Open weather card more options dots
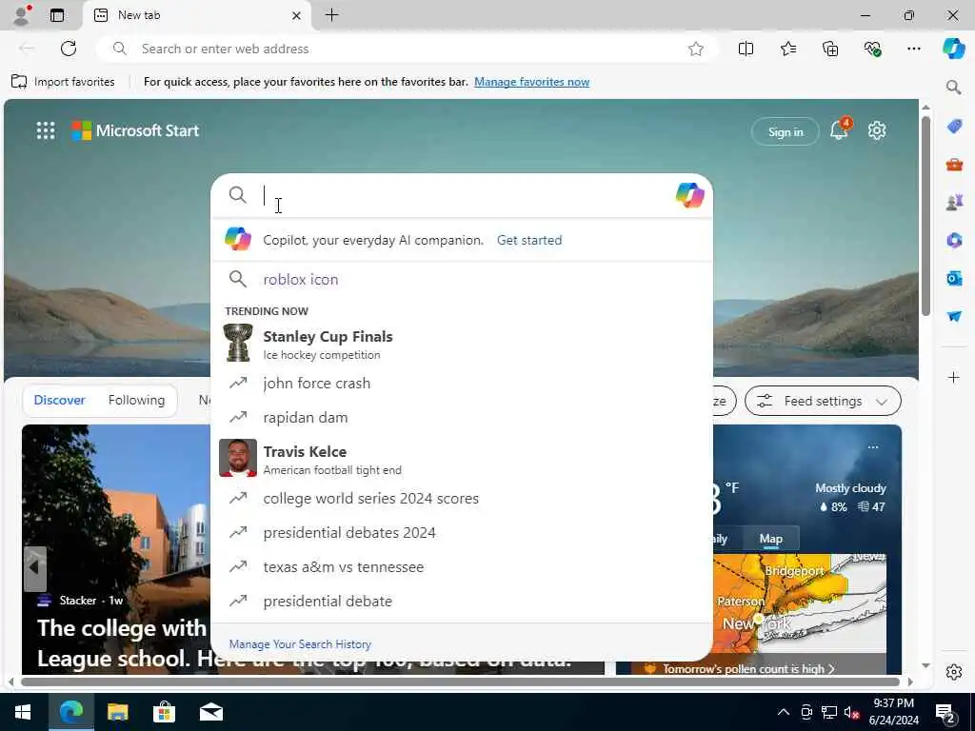This screenshot has width=975, height=731. coord(872,447)
